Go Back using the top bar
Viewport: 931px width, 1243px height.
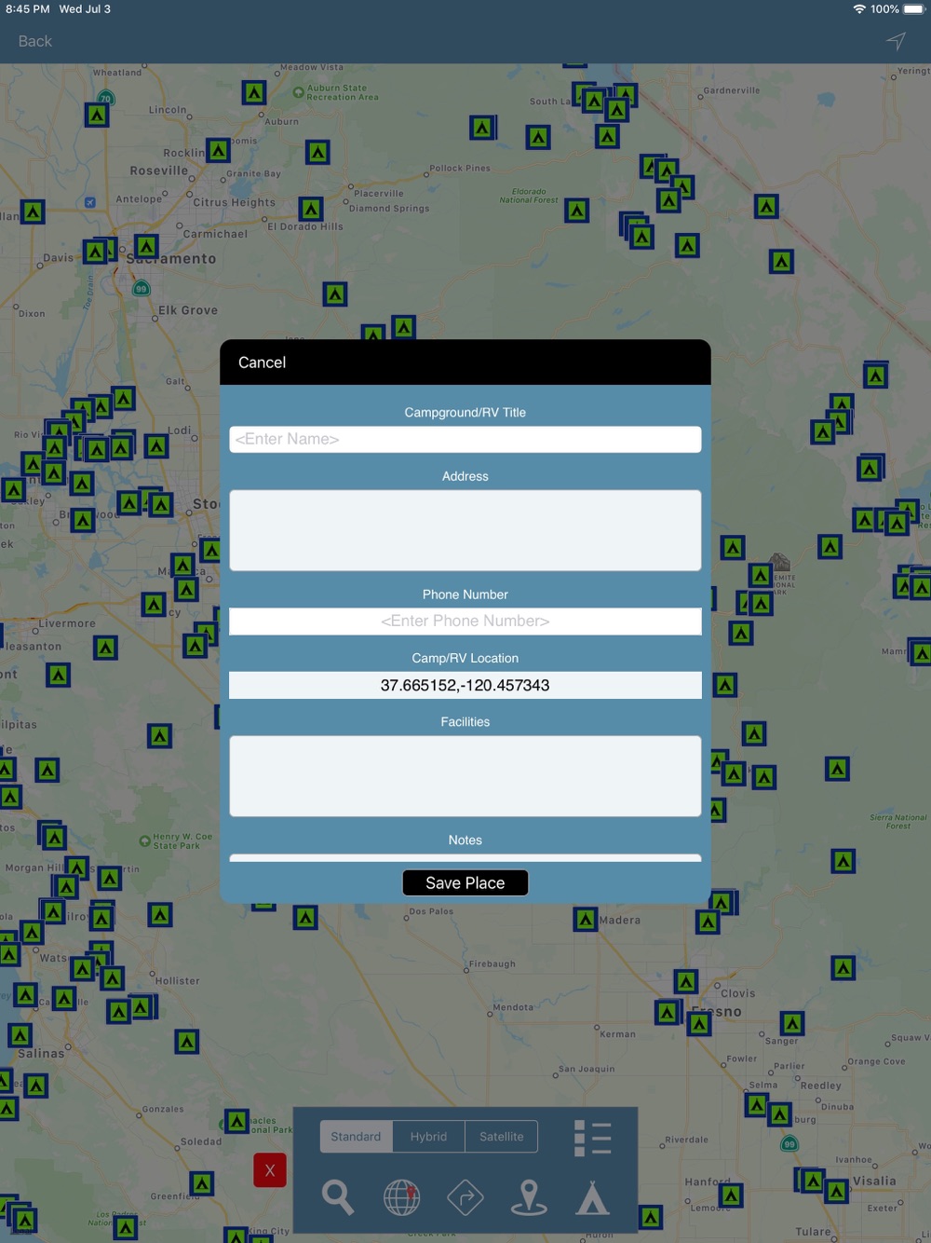coord(35,41)
